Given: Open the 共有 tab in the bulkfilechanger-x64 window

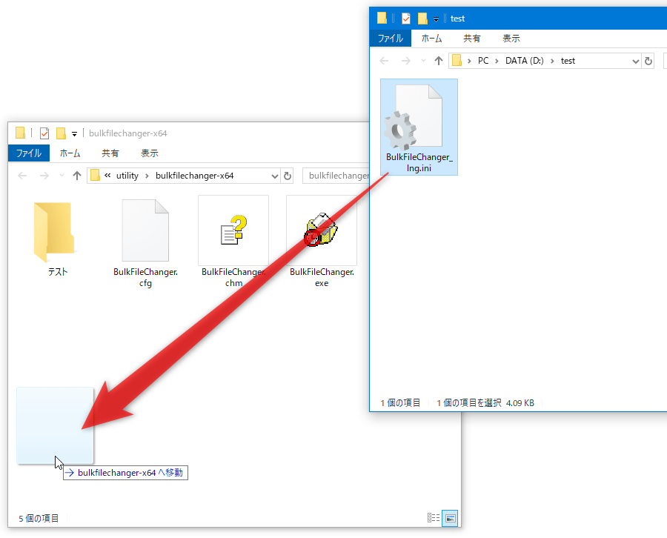Looking at the screenshot, I should [110, 153].
